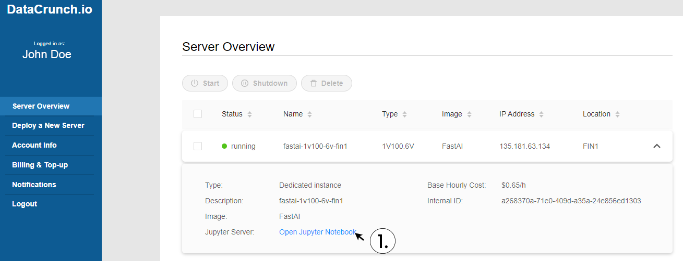
Task: Sort servers by Name column arrows
Action: [310, 114]
